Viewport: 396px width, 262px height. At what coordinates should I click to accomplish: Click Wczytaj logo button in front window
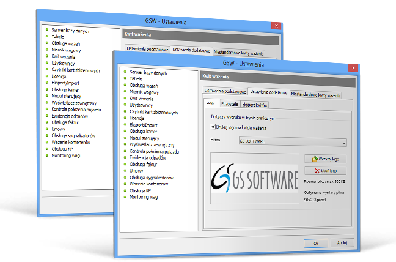point(326,159)
